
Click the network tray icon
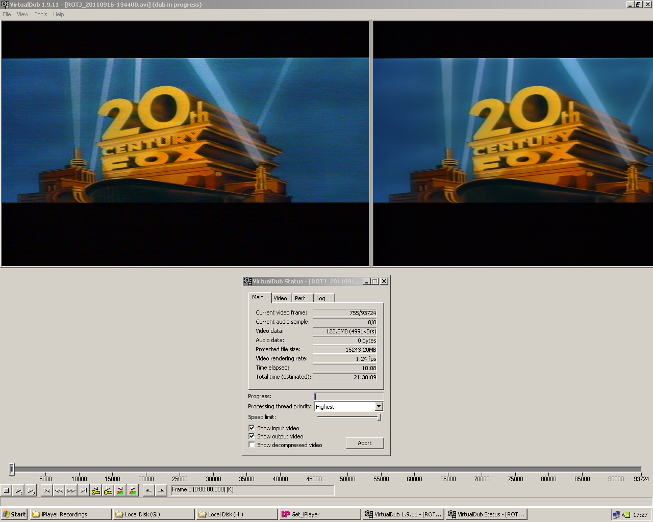pyautogui.click(x=617, y=515)
